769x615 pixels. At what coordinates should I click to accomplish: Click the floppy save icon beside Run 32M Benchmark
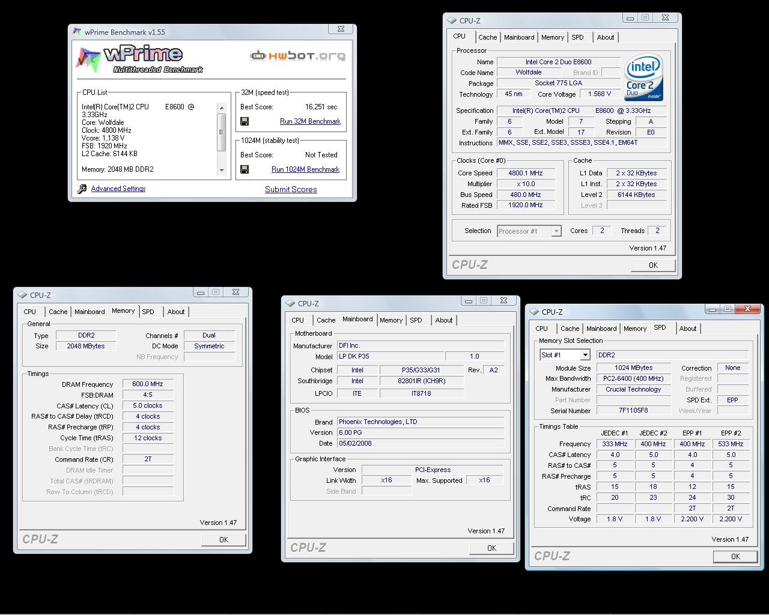[x=245, y=121]
